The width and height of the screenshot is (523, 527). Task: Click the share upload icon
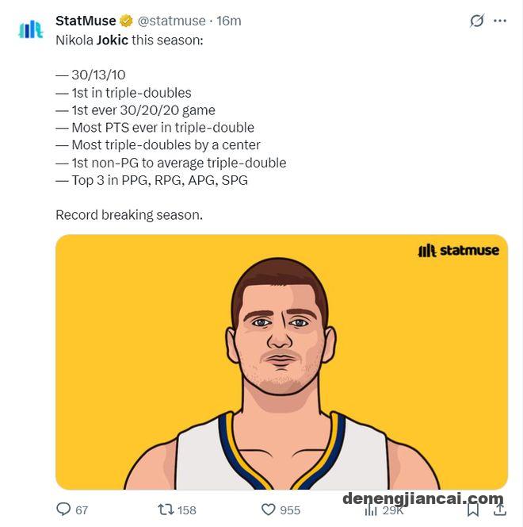[500, 510]
